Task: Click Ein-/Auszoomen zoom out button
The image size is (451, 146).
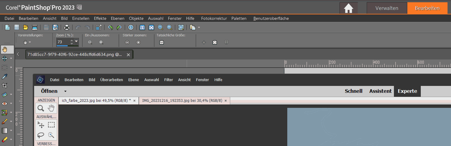Action: pyautogui.click(x=90, y=42)
